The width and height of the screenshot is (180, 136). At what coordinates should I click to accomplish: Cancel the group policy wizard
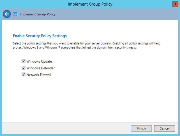click(164, 128)
